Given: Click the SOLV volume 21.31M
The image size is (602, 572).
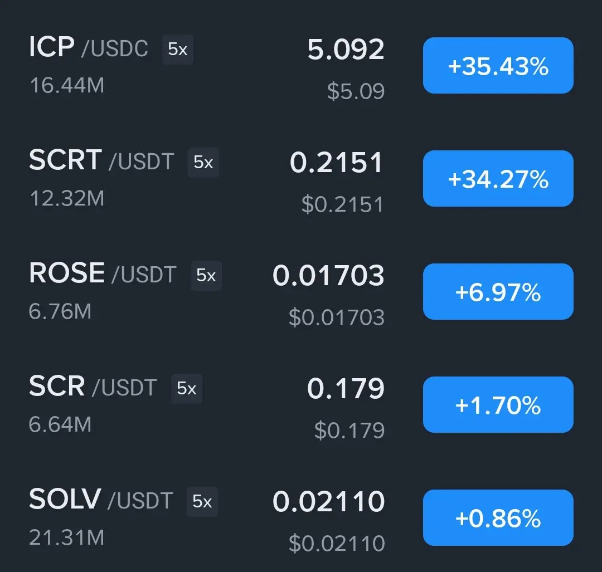Looking at the screenshot, I should coord(66,537).
